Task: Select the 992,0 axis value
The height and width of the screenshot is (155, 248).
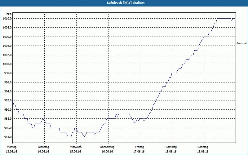Action: 8,100
